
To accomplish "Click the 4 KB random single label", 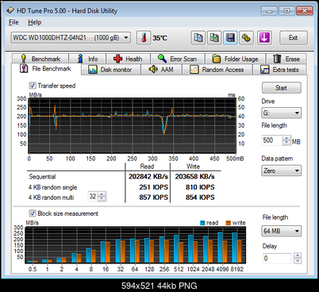I will pyautogui.click(x=52, y=187).
